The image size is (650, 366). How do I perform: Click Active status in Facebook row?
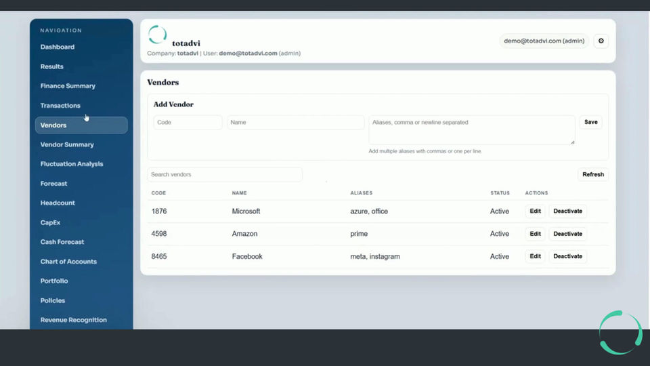tap(500, 256)
